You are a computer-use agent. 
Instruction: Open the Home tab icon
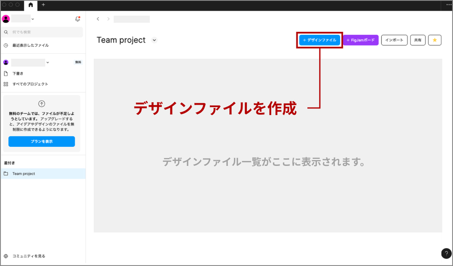click(x=31, y=5)
